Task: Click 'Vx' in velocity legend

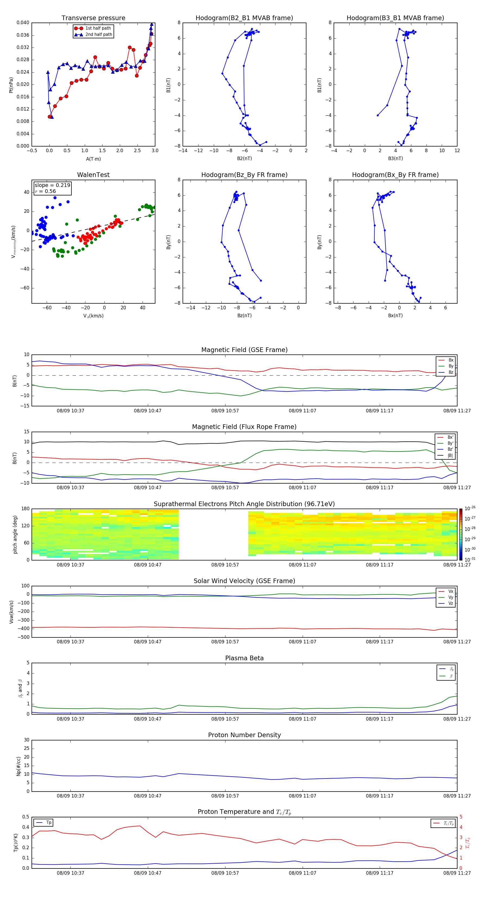Action: pos(446,592)
